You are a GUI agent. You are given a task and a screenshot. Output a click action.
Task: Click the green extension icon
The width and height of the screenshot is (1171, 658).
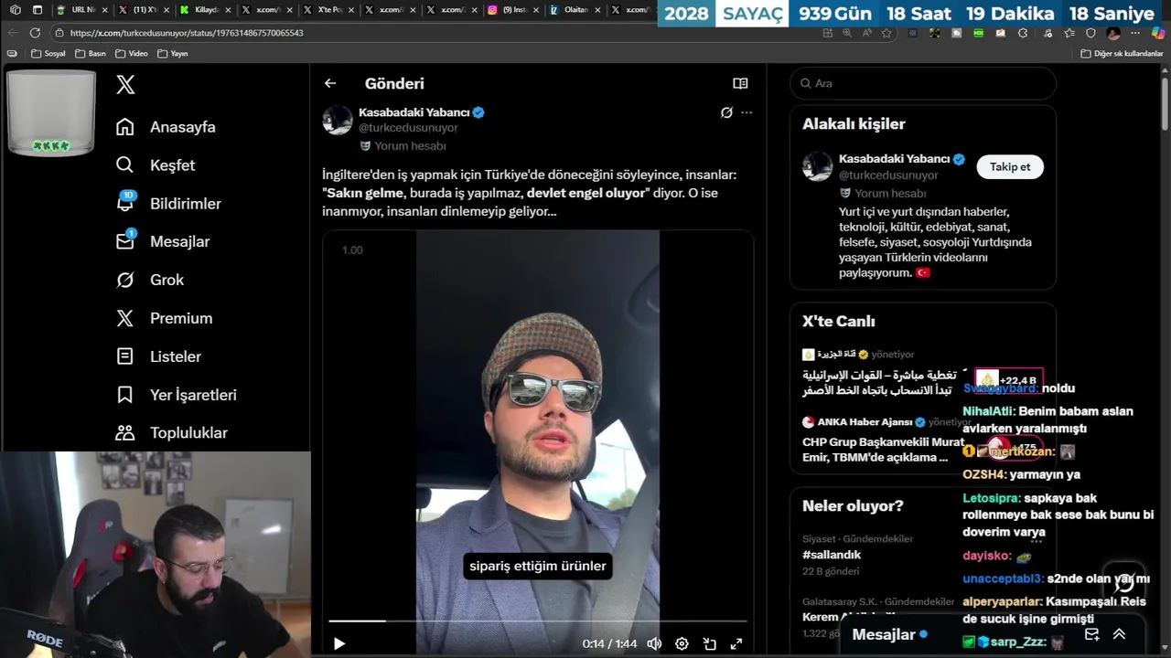point(979,33)
